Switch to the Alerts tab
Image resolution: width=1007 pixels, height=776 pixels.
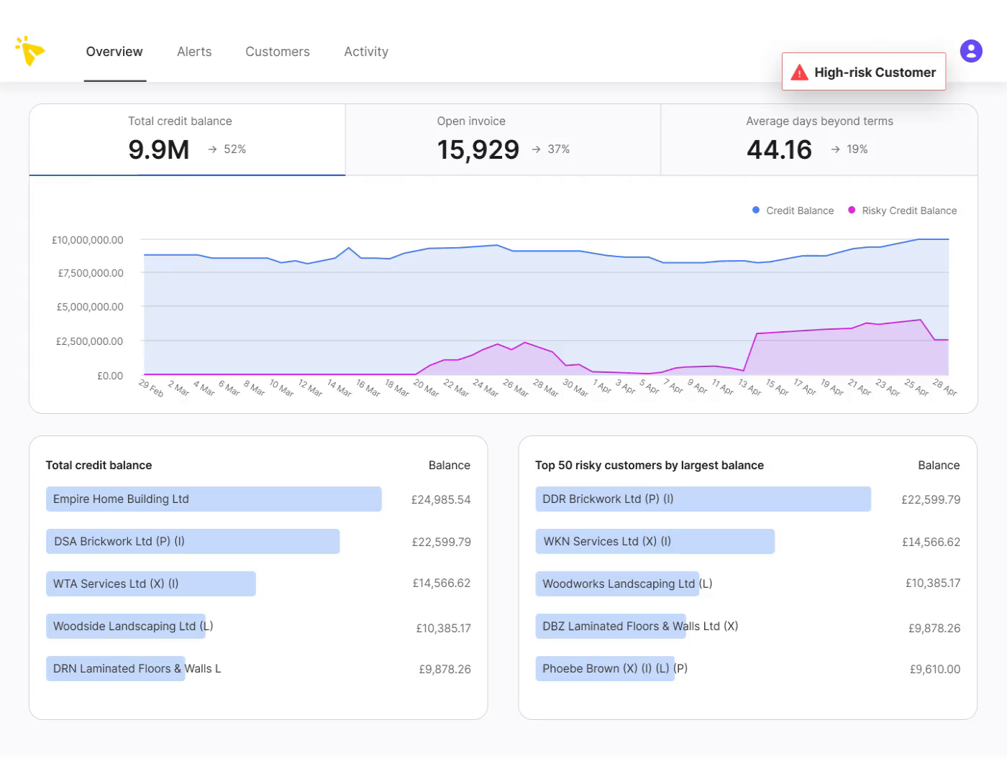point(194,51)
